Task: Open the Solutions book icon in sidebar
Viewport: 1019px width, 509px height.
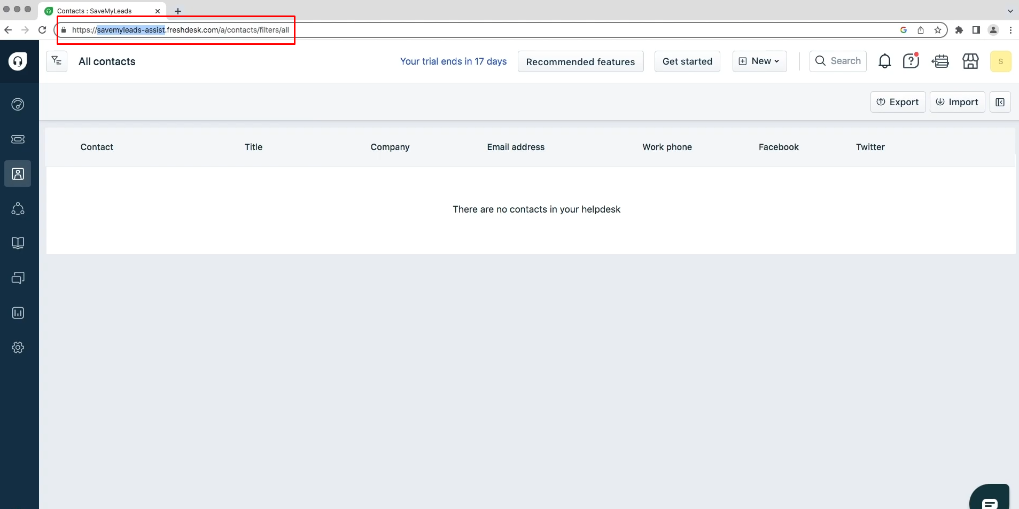Action: [18, 243]
